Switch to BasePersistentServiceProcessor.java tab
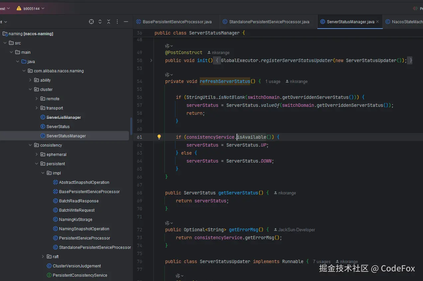423x281 pixels. coord(177,22)
